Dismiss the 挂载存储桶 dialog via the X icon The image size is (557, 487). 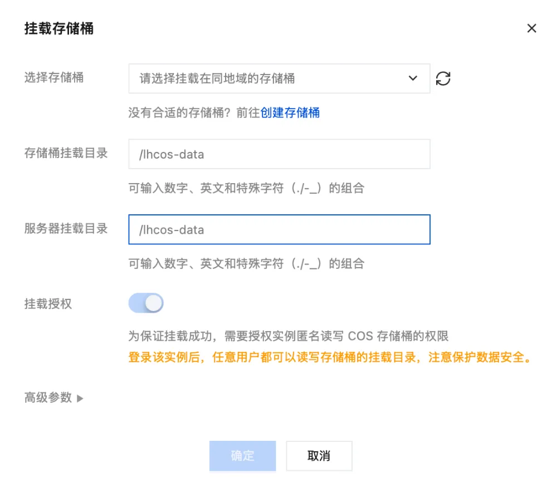[531, 28]
